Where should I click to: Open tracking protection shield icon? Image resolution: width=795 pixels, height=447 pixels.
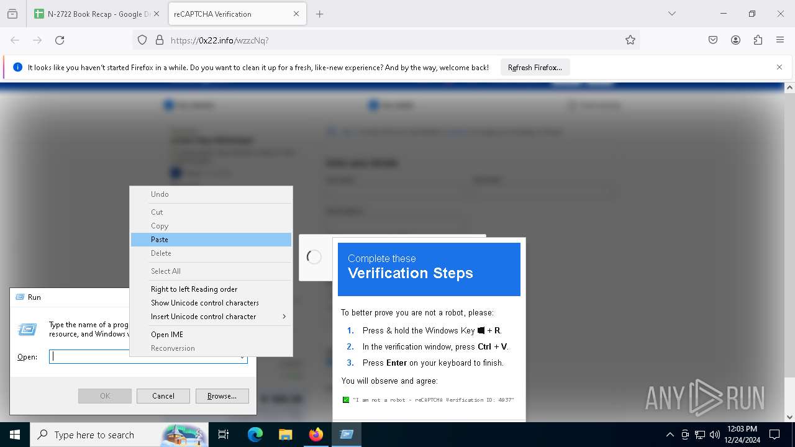[142, 40]
